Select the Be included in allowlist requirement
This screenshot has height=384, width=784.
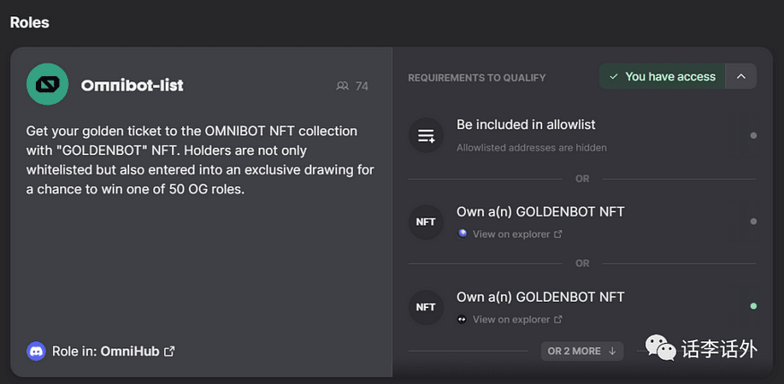[x=582, y=135]
